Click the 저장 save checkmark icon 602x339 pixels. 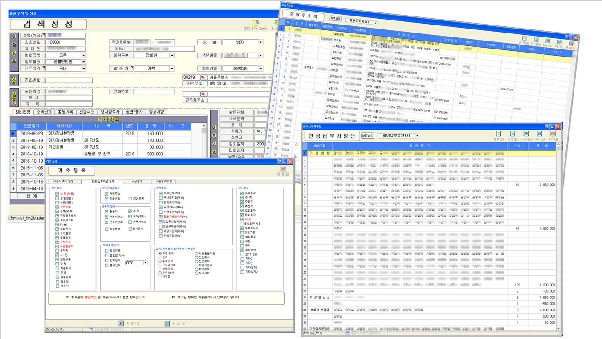pos(121,323)
